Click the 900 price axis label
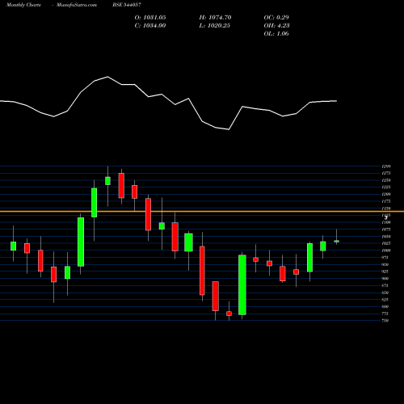 pyautogui.click(x=385, y=279)
